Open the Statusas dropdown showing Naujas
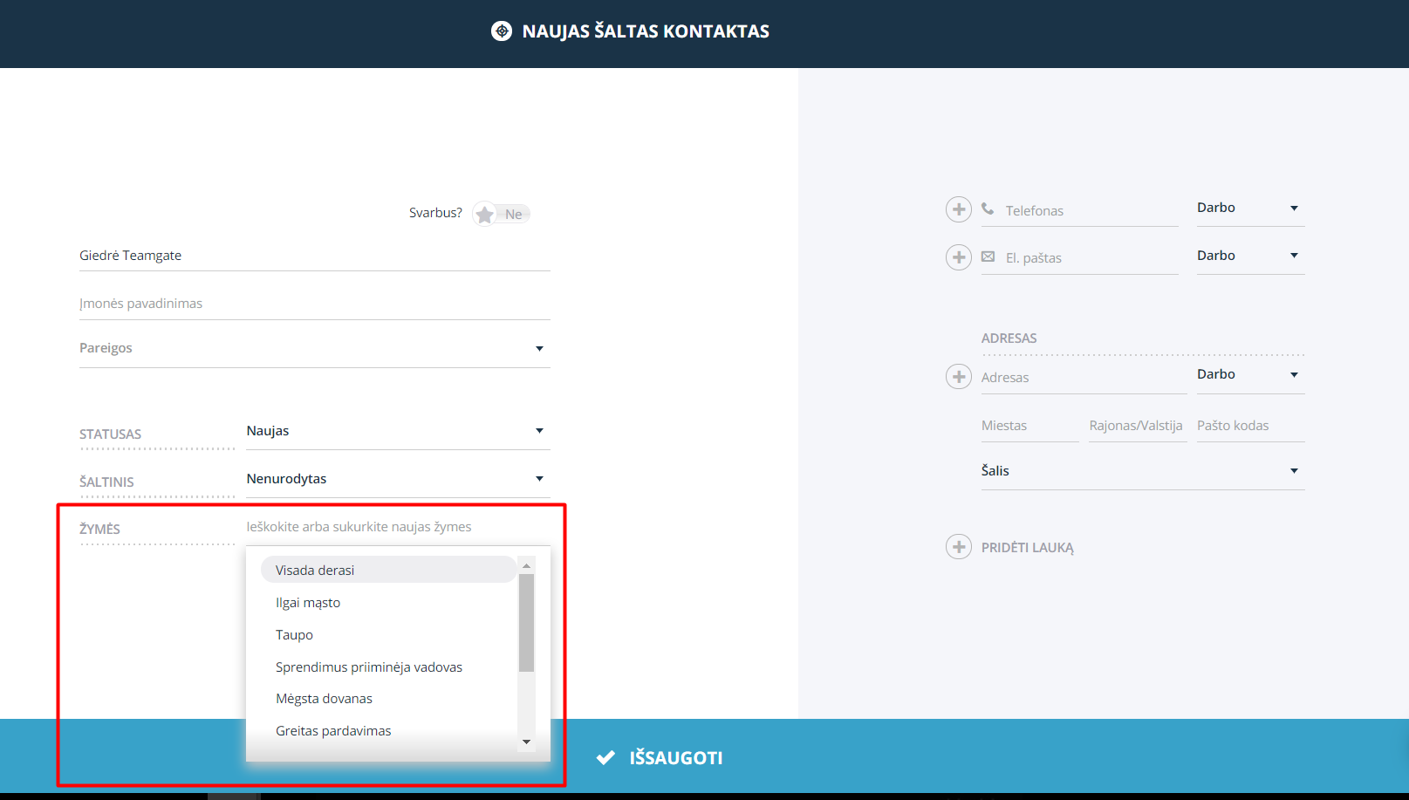Viewport: 1409px width, 800px height. (398, 431)
